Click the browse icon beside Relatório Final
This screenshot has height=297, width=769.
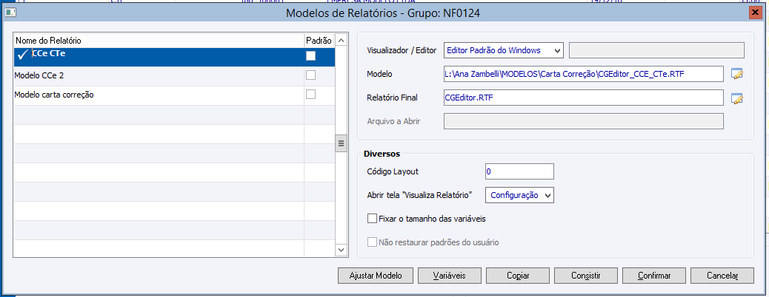click(x=736, y=98)
